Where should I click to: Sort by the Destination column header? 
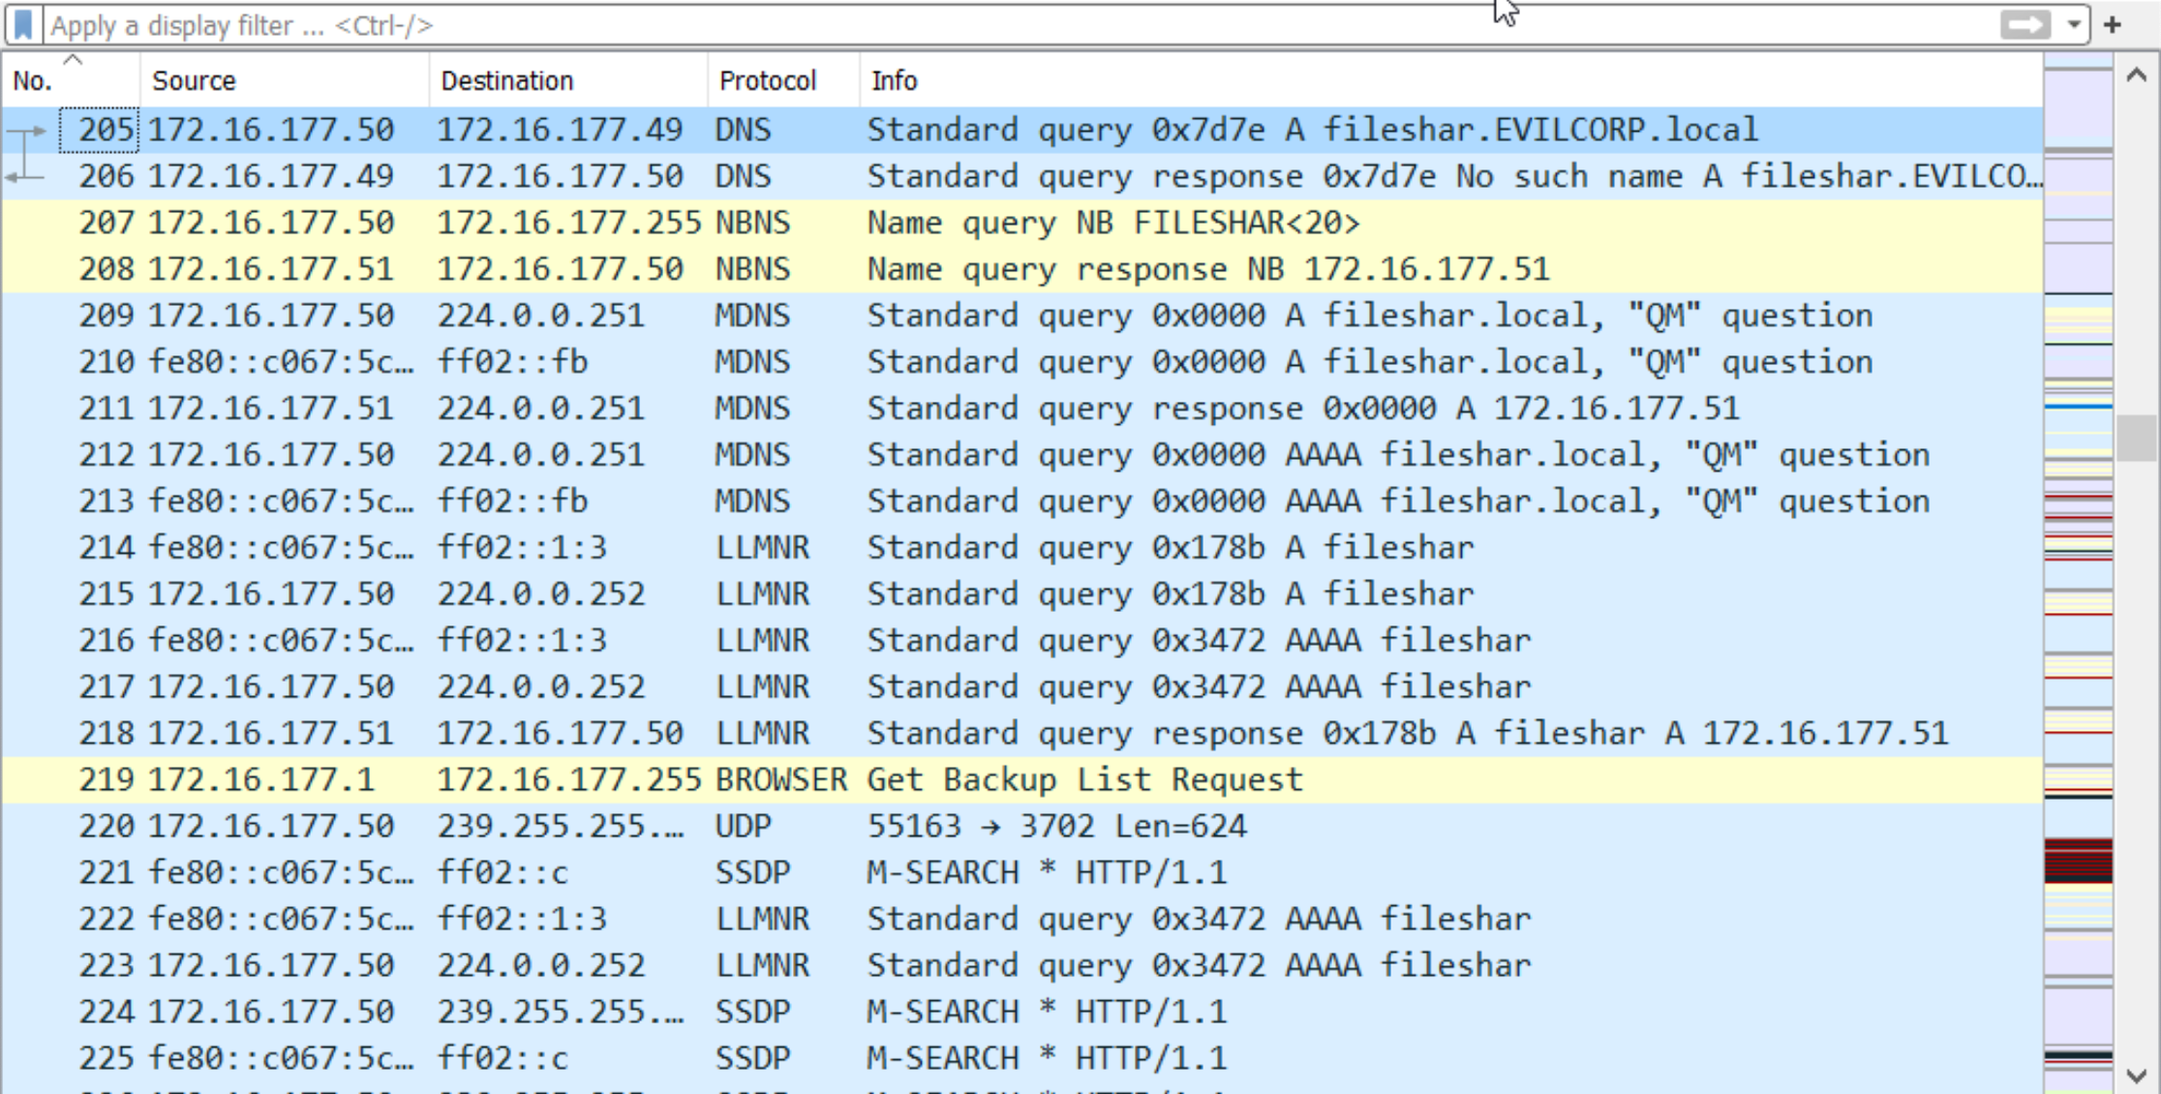coord(568,80)
